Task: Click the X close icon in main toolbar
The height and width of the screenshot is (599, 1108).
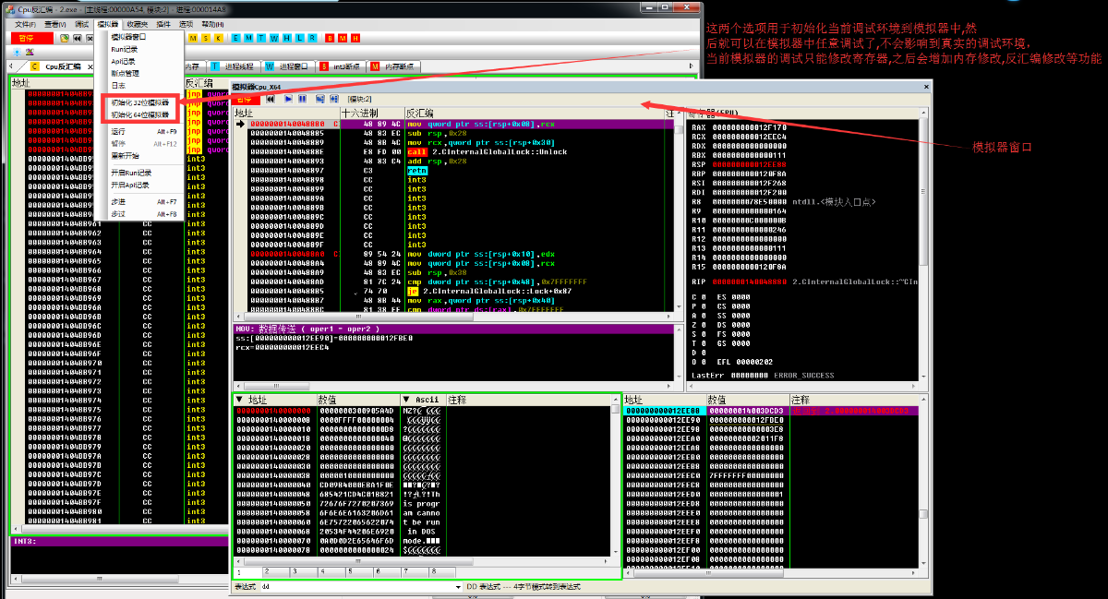Action: click(90, 38)
